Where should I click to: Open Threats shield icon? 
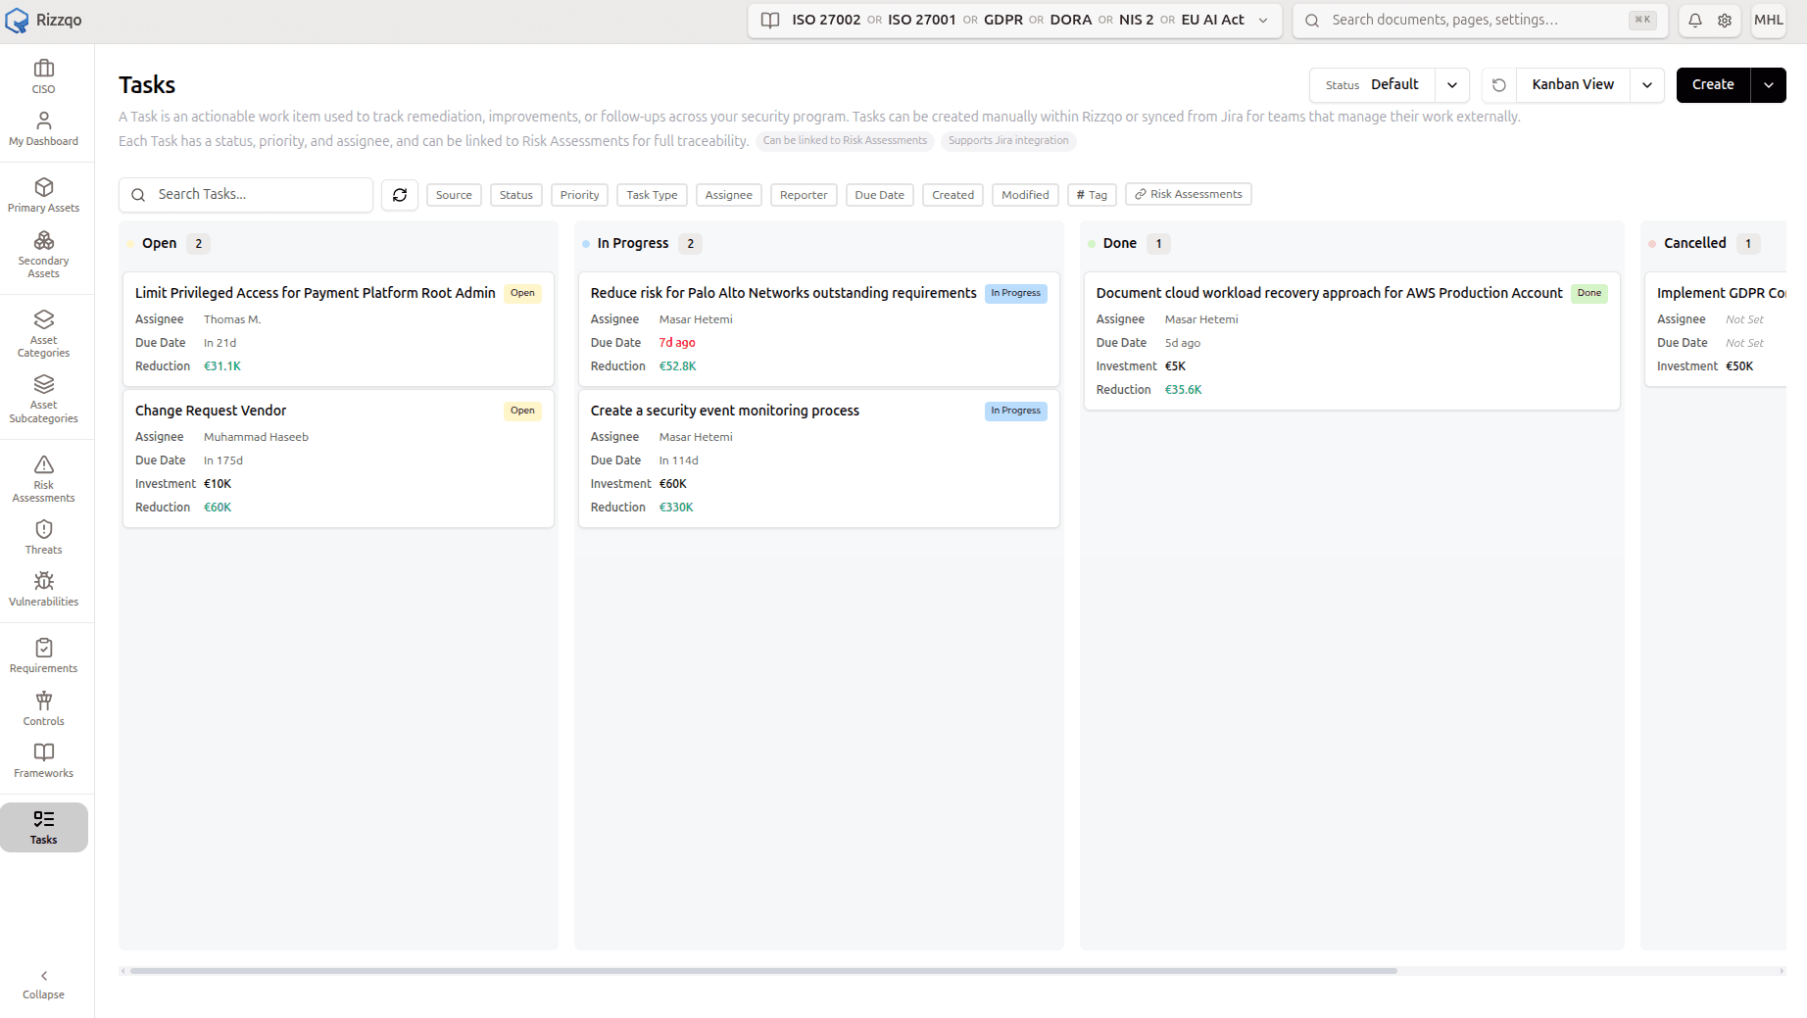(x=44, y=529)
